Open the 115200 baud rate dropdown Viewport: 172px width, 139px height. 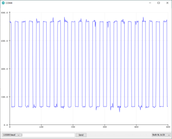(x=11, y=135)
